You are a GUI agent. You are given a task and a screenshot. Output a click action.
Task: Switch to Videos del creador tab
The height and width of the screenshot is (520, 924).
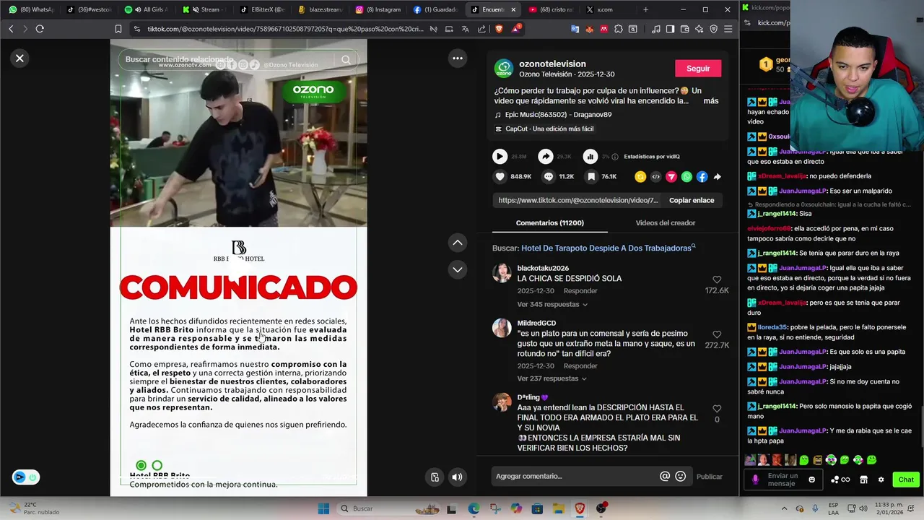coord(665,223)
